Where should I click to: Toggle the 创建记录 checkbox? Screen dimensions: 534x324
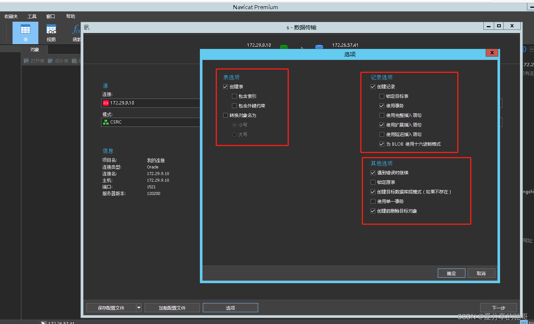tap(373, 87)
